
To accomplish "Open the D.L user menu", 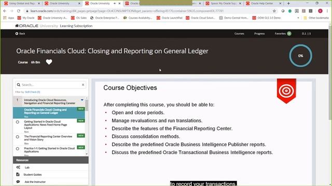I will pyautogui.click(x=306, y=34).
